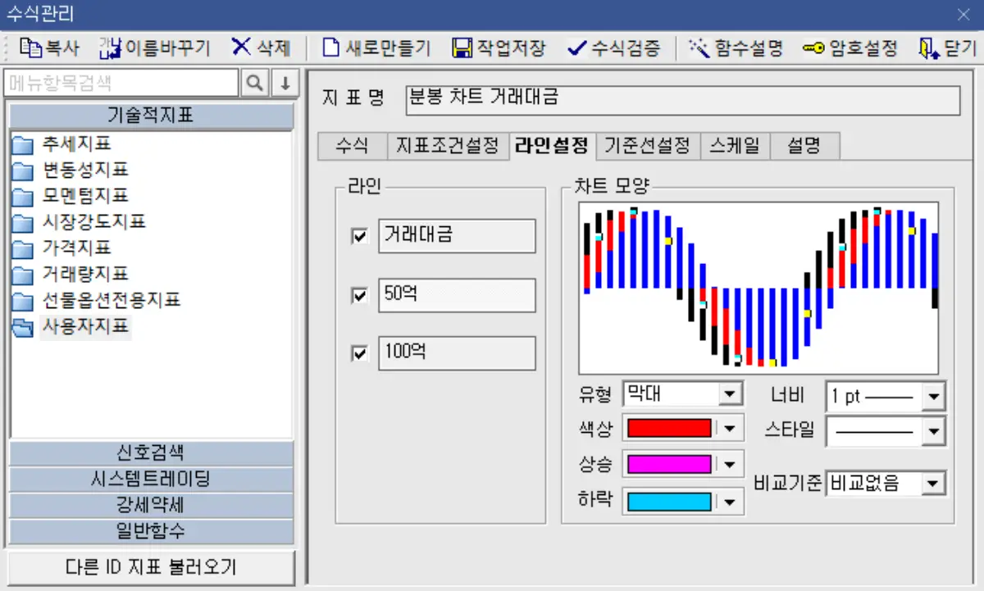Click the 다른 ID 지표 불러오기 button
This screenshot has width=984, height=591.
point(151,567)
